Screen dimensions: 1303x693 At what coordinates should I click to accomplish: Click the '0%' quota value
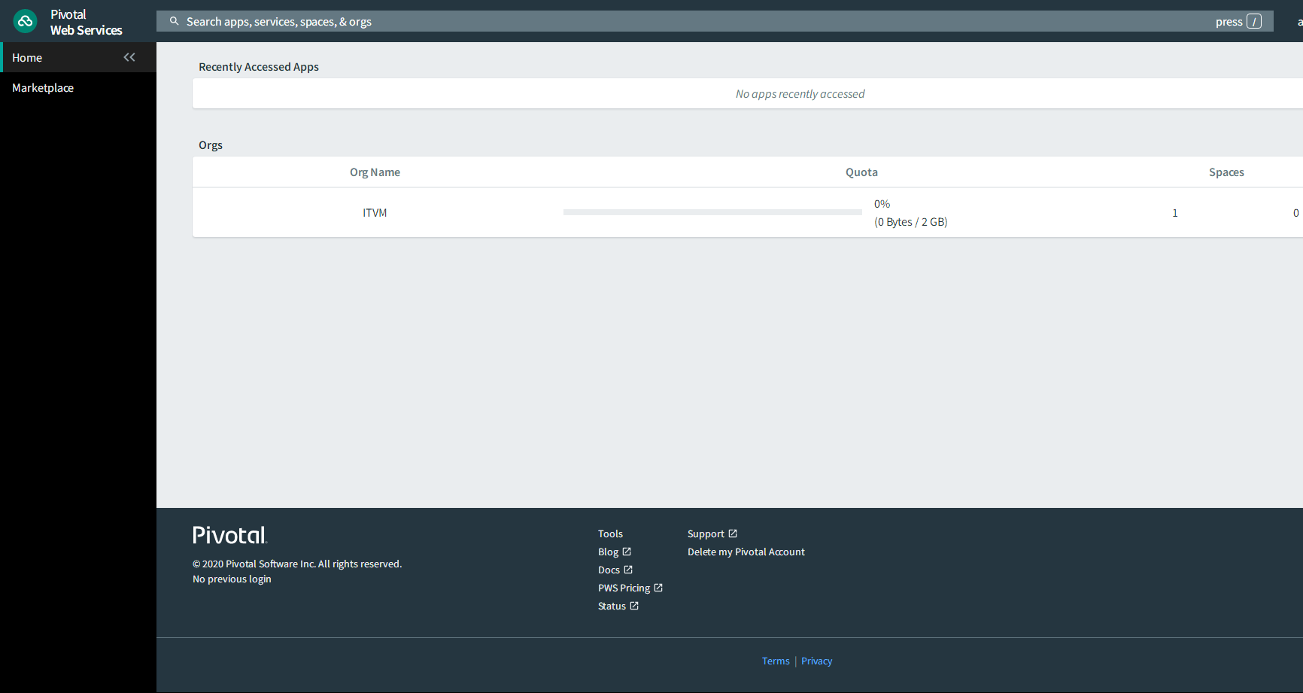pos(882,204)
